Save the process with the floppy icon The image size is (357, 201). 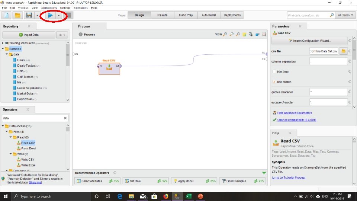(29, 15)
